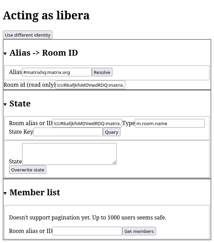
Task: Focus the Member list Room alias or ID field
Action: pyautogui.click(x=87, y=231)
